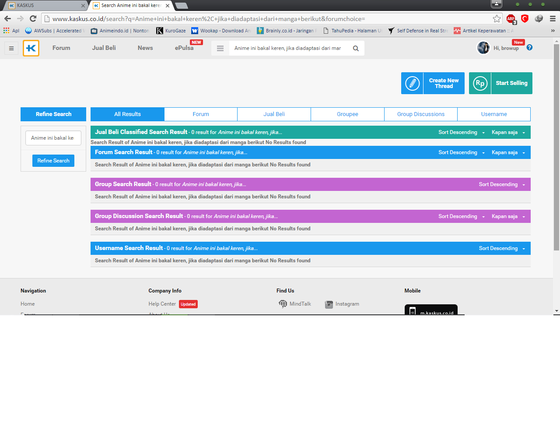This screenshot has width=560, height=437.
Task: Click Home in footer navigation
Action: [28, 304]
